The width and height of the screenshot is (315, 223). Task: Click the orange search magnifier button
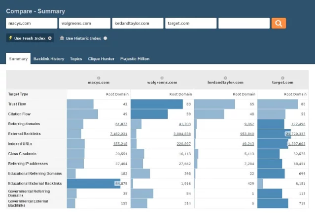point(279,23)
